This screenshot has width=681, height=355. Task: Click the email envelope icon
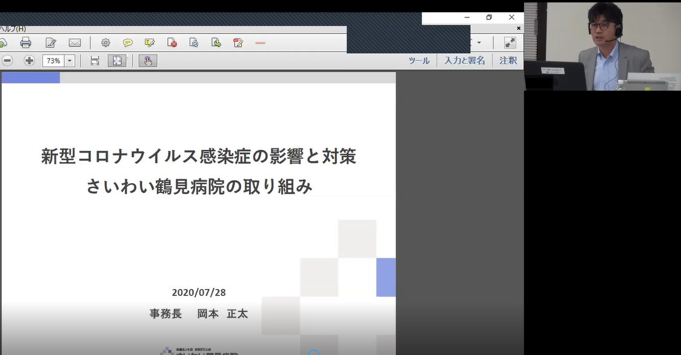(75, 42)
